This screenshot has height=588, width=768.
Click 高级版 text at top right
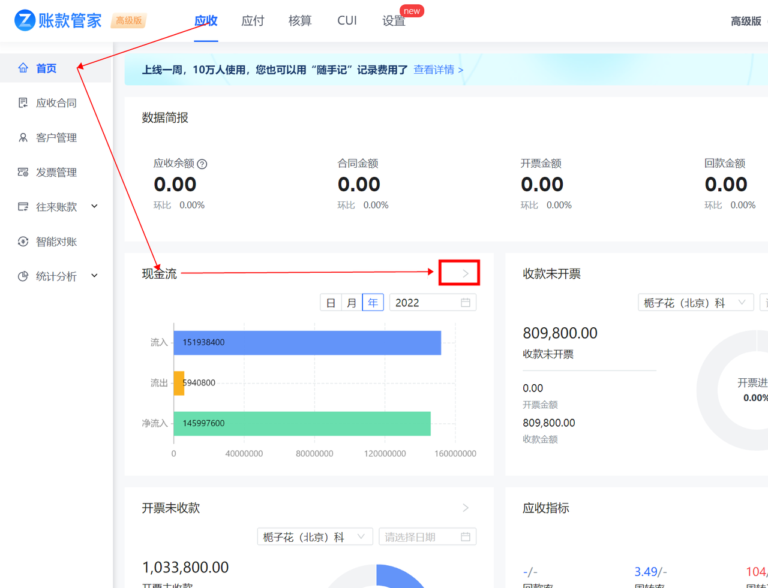(x=746, y=21)
